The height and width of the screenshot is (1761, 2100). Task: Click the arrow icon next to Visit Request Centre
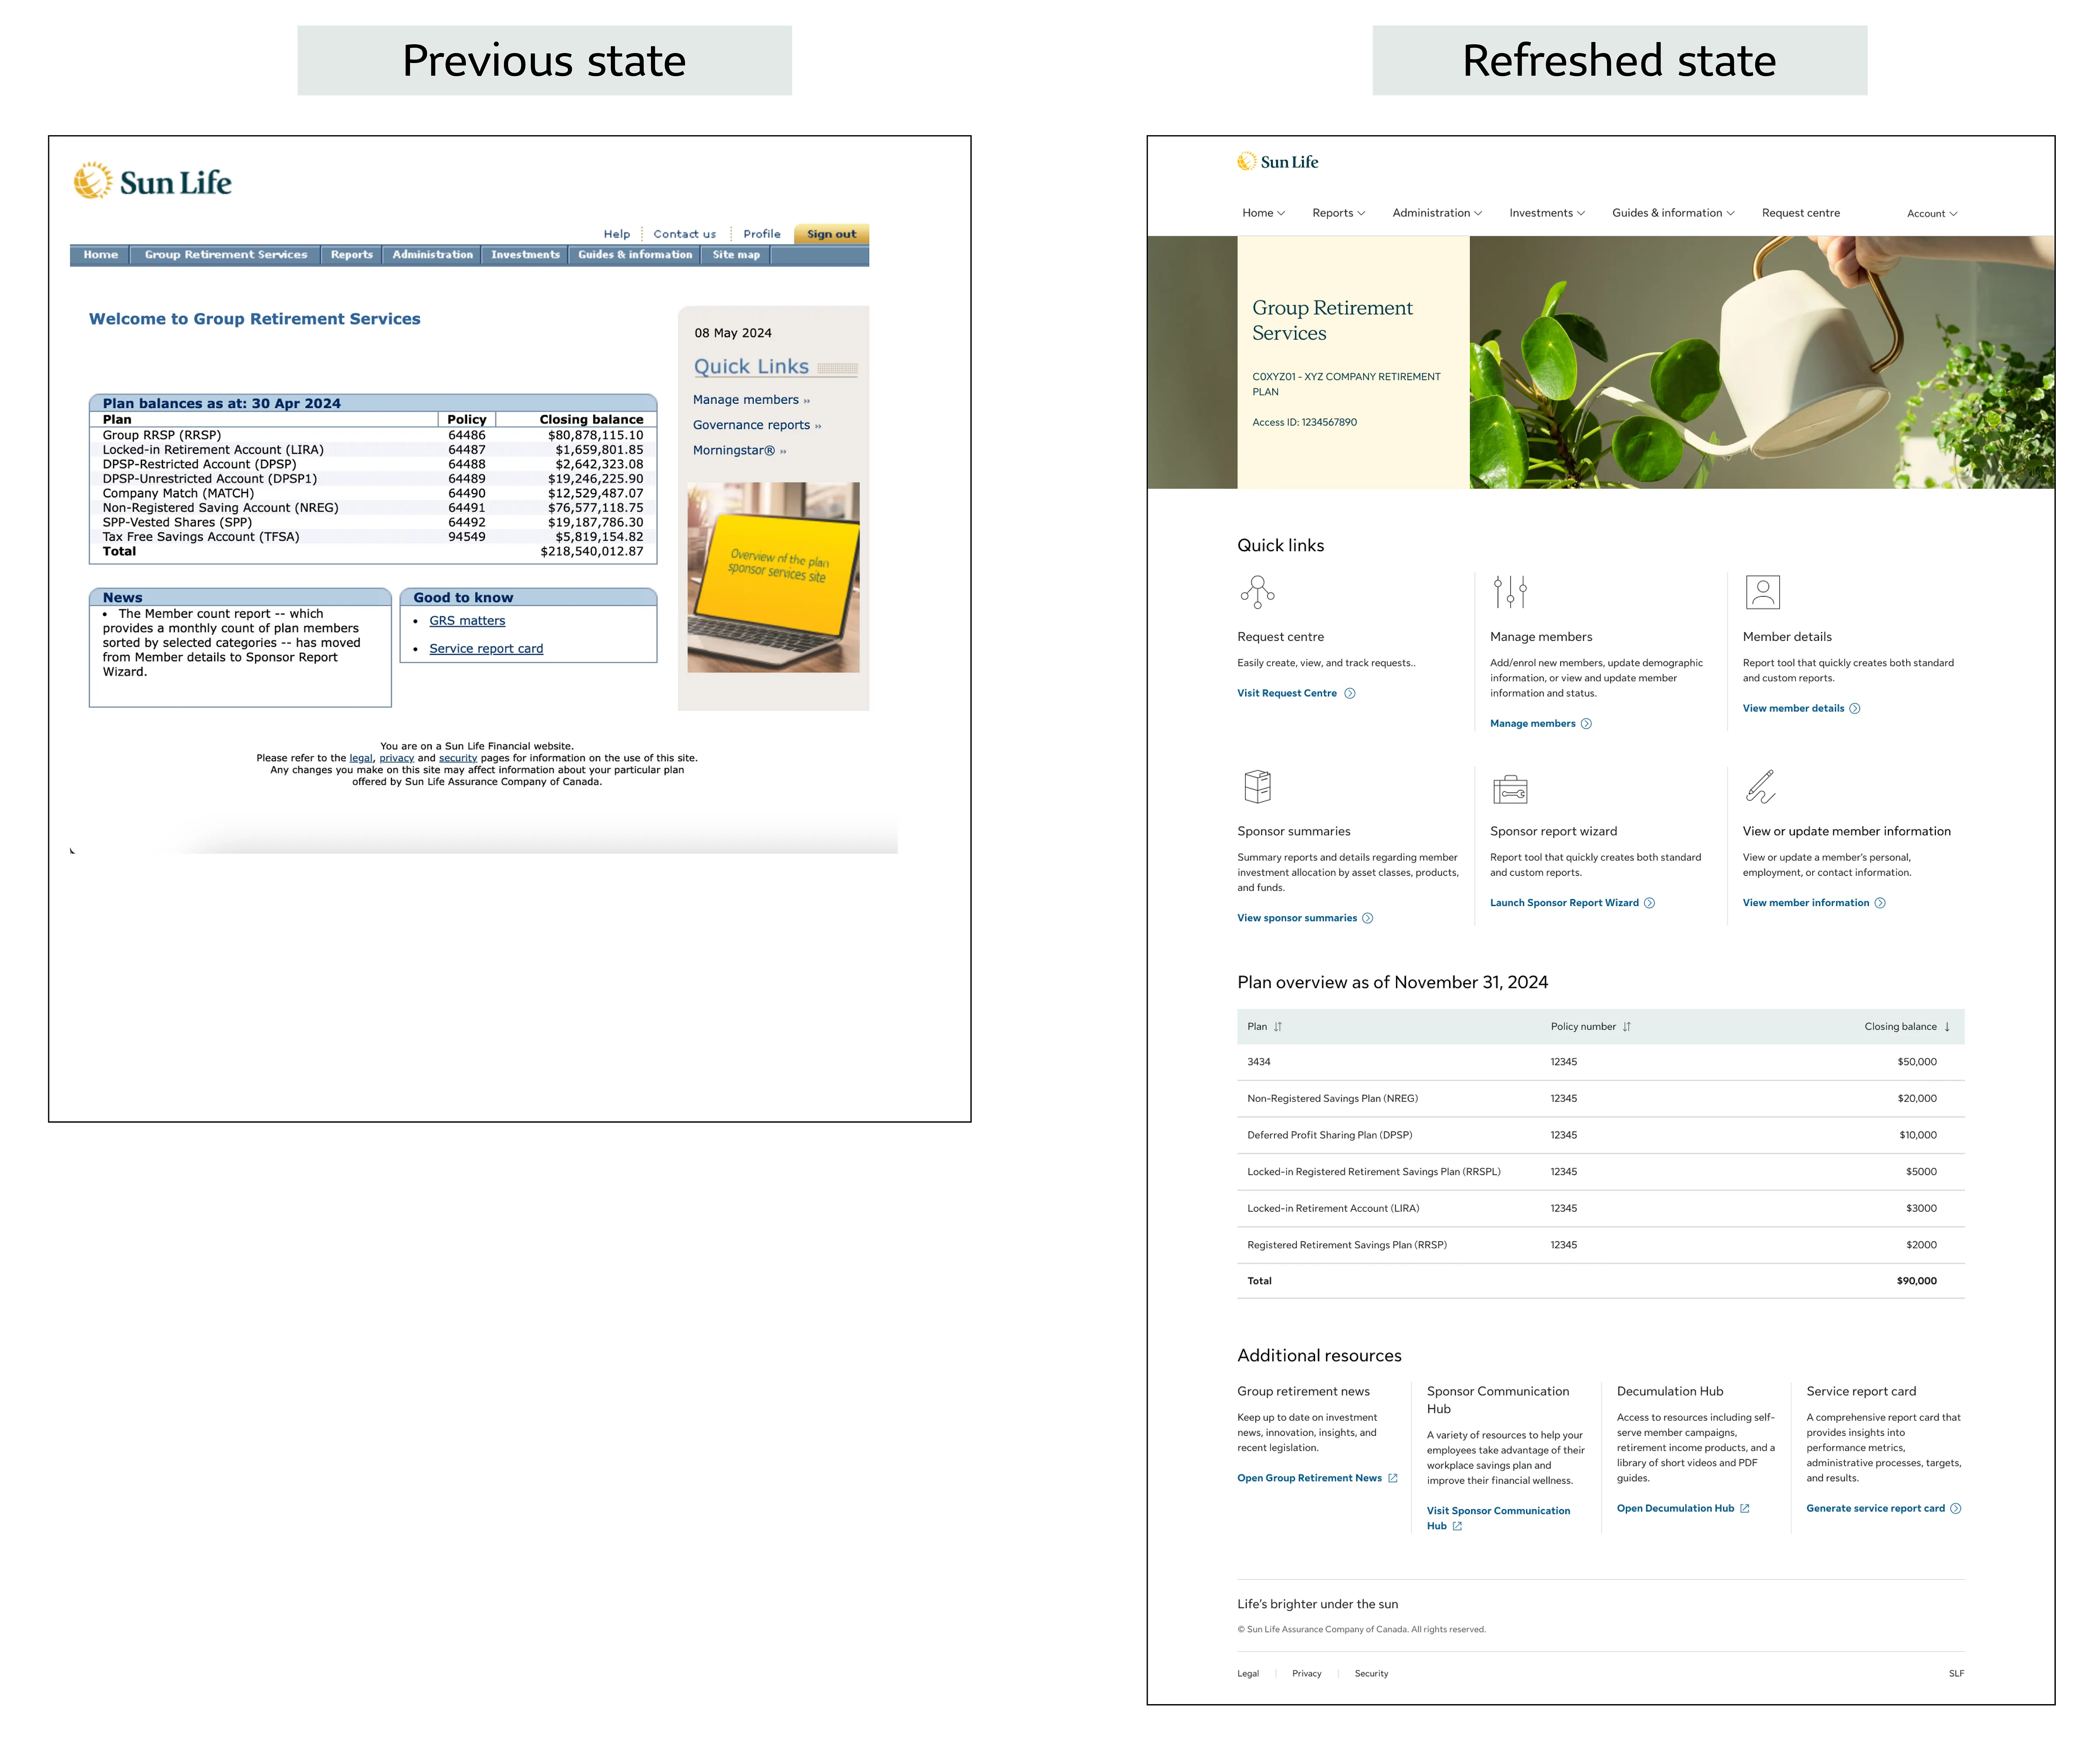coord(1350,692)
